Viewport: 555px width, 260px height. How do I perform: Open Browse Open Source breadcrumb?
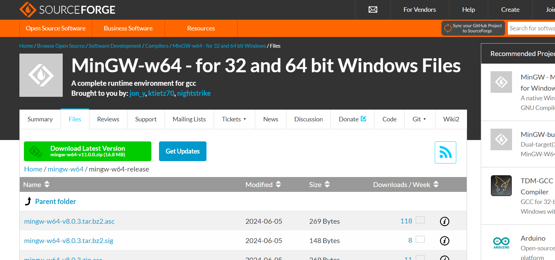click(61, 46)
